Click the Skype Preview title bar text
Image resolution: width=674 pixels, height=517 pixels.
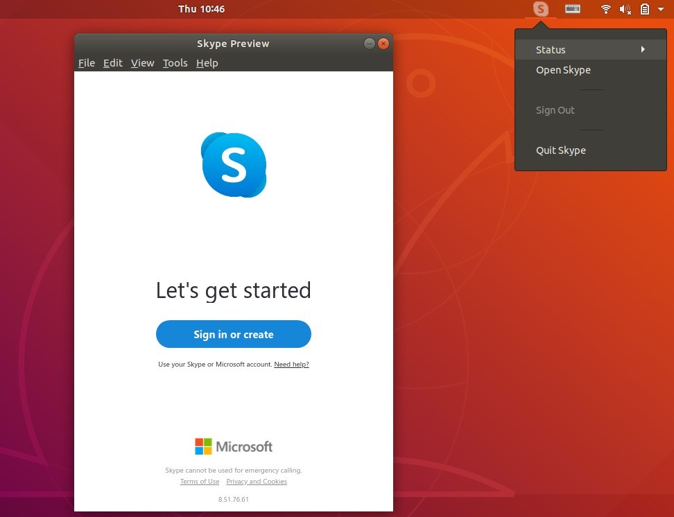coord(233,44)
